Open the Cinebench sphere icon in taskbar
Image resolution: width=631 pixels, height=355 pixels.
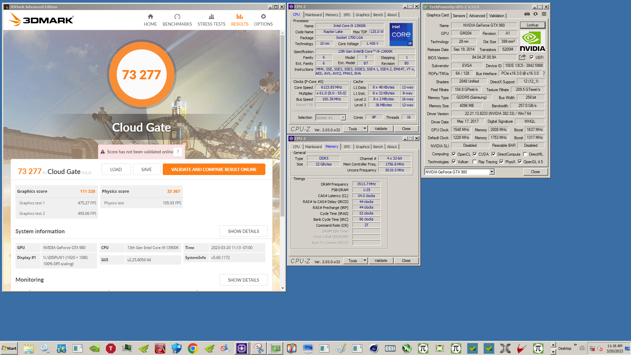click(374, 348)
